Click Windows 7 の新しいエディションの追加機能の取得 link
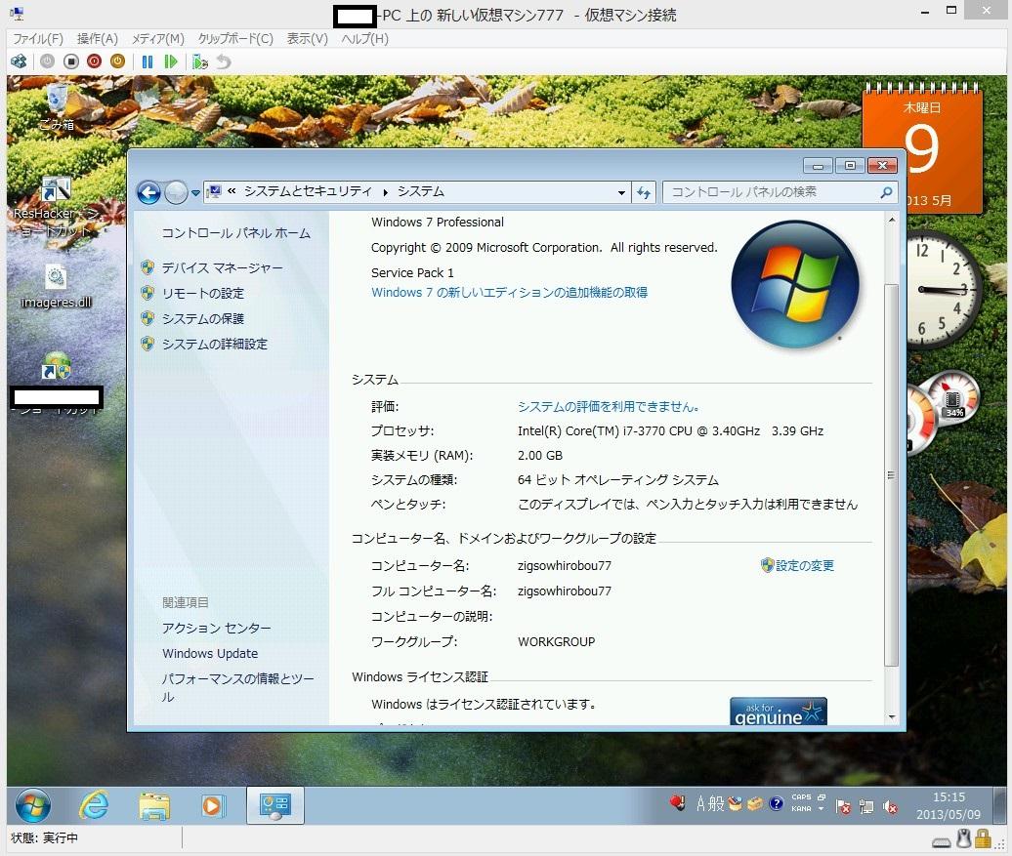The height and width of the screenshot is (856, 1012). pos(509,292)
